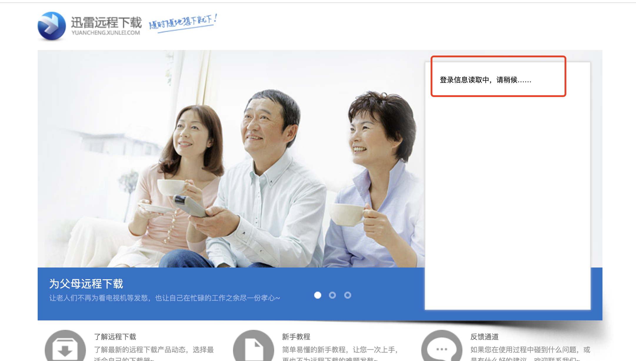Click the 迅雷远程下载 logo title text

pos(106,22)
